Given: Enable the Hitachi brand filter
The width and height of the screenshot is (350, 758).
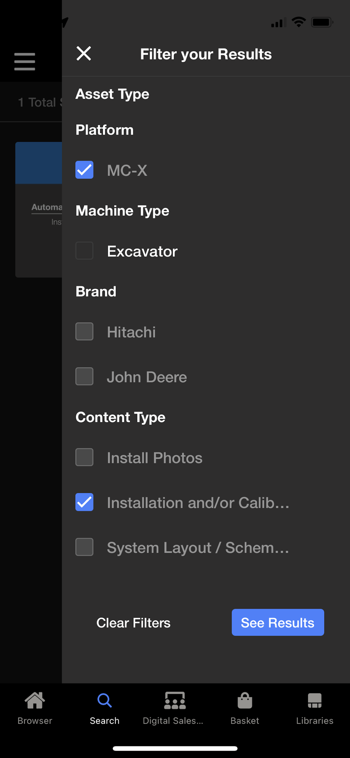Looking at the screenshot, I should coord(84,332).
